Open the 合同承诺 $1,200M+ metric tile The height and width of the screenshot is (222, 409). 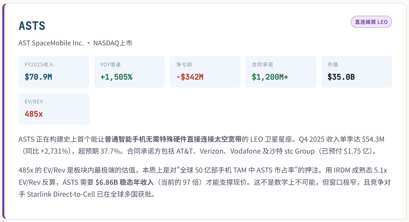click(281, 72)
